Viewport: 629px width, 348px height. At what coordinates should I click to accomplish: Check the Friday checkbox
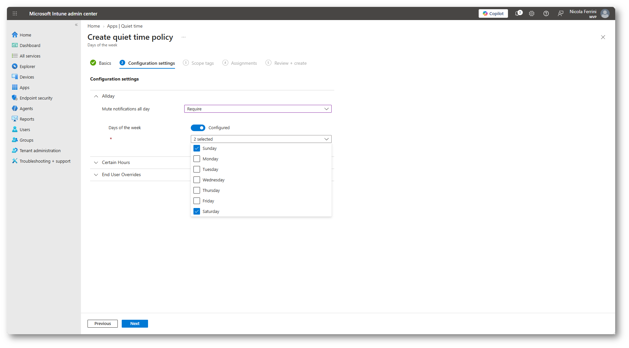coord(197,201)
